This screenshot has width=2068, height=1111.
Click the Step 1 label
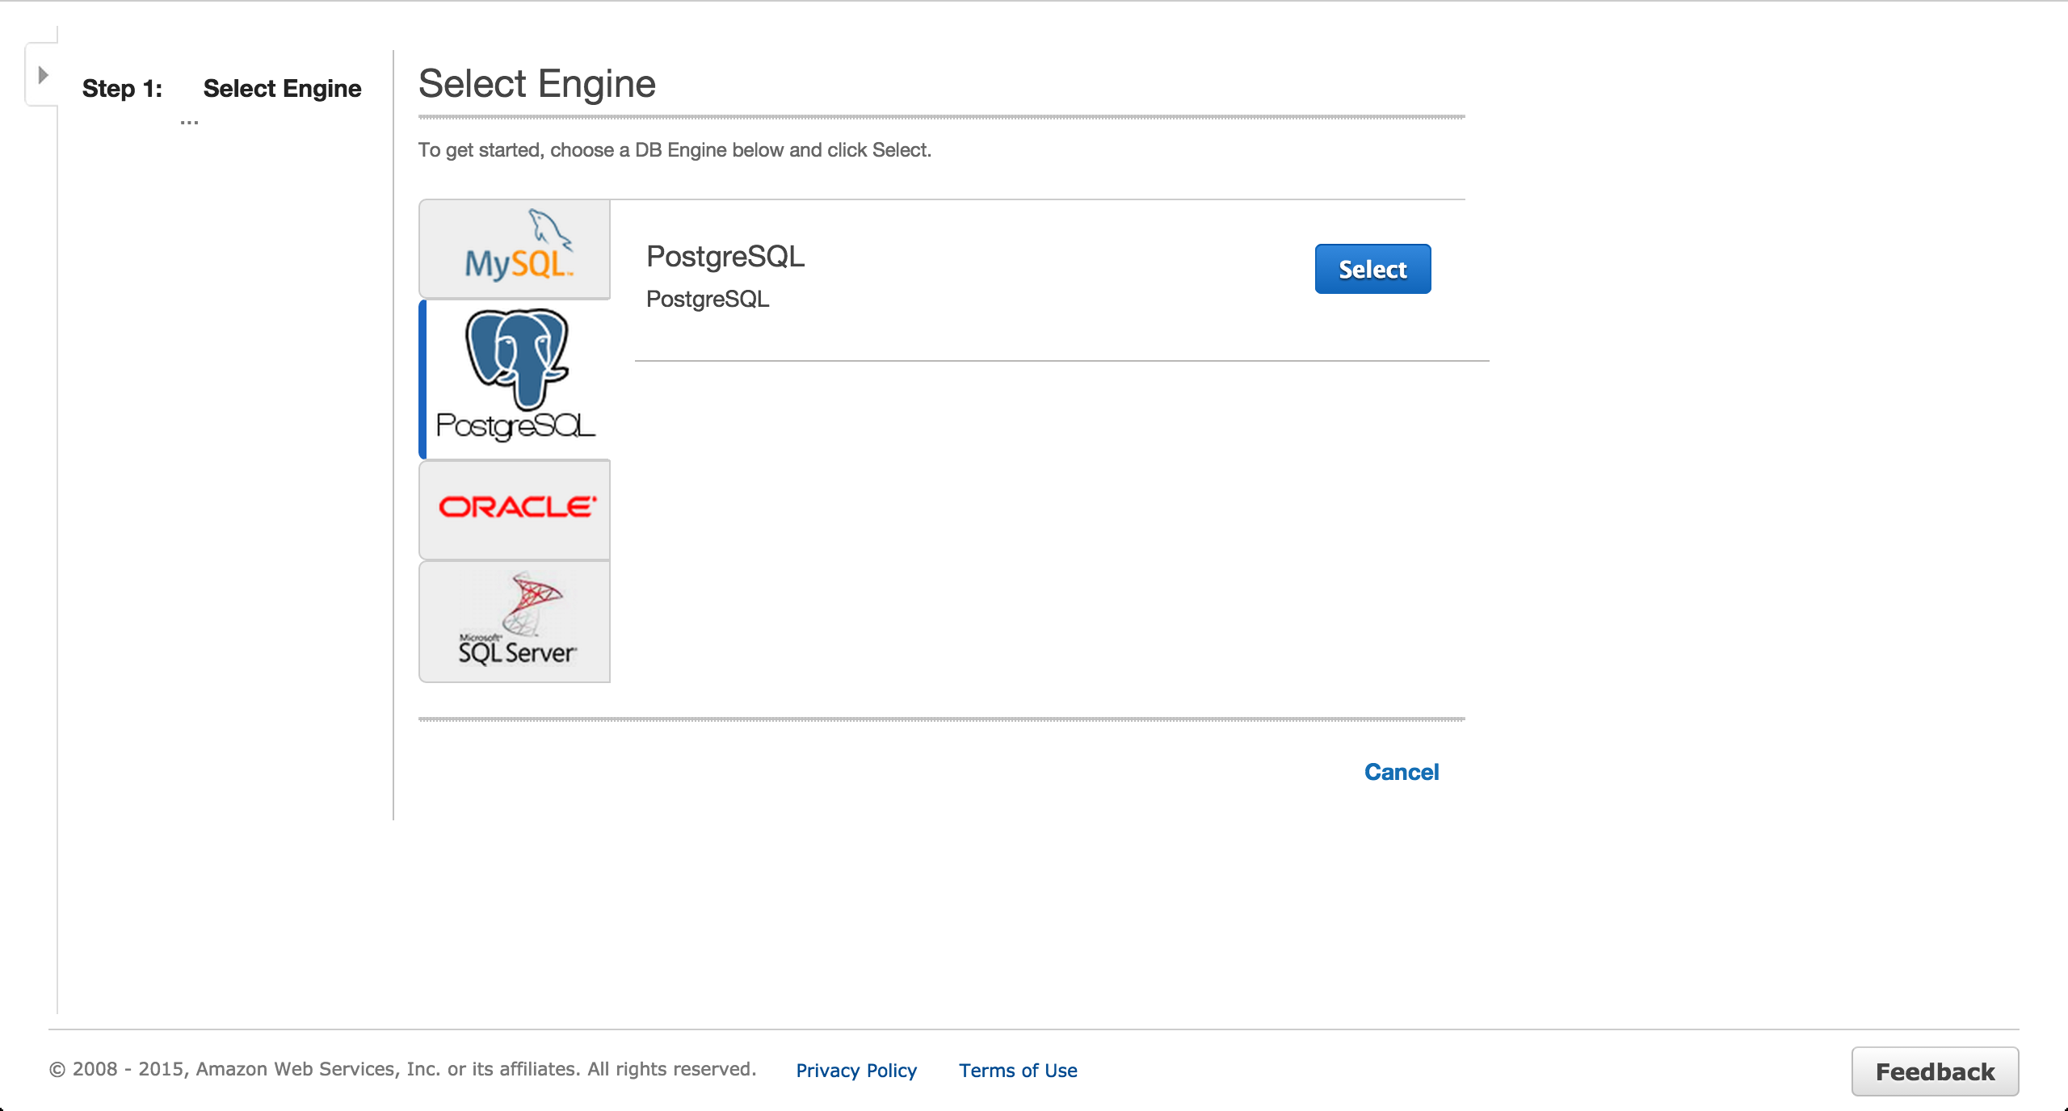pyautogui.click(x=122, y=88)
